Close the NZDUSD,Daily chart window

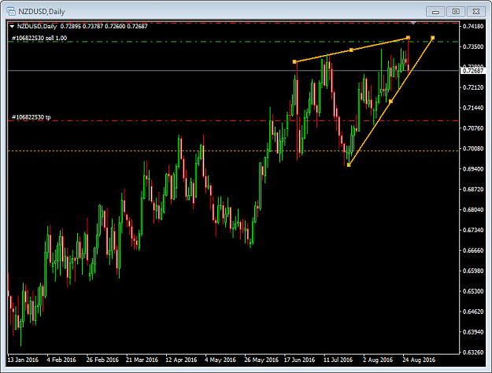tap(476, 12)
